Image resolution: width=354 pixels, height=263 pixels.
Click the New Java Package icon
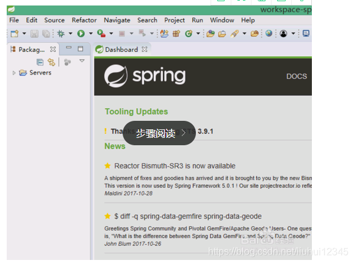tap(176, 34)
